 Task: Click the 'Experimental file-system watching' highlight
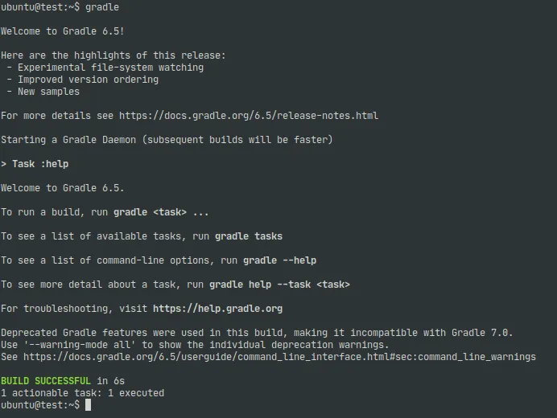point(110,68)
